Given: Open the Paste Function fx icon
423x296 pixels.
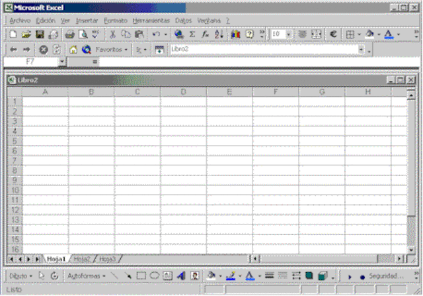Looking at the screenshot, I should pos(206,34).
